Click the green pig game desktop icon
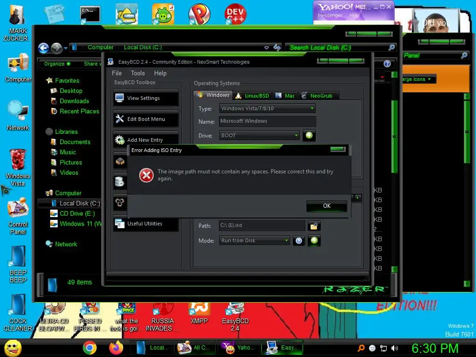 coord(163,14)
